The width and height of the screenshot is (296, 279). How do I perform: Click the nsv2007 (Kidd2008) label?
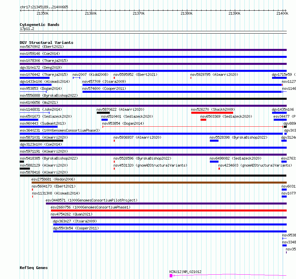point(90,74)
